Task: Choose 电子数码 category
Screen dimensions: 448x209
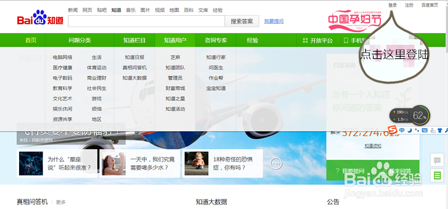Action: 63,78
